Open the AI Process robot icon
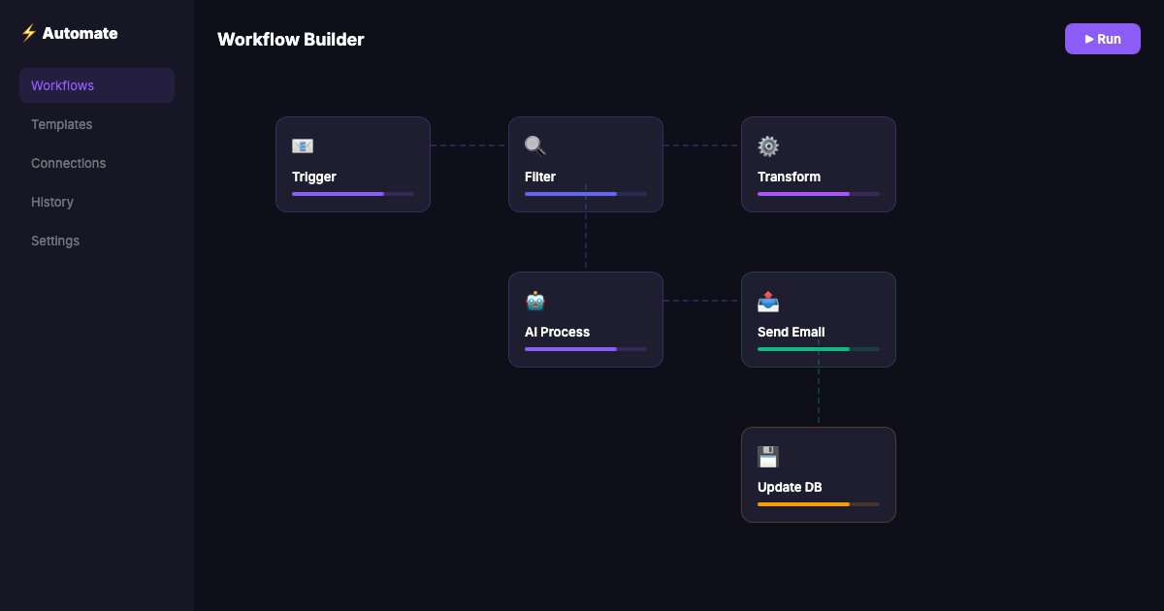 click(534, 301)
